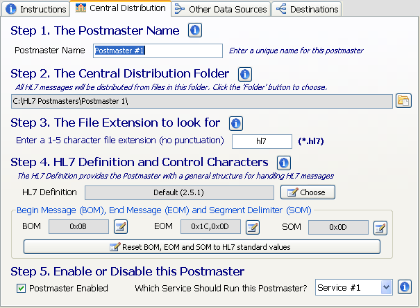Click the info icon beside Step 2 heading
This screenshot has width=420, height=308.
click(244, 74)
